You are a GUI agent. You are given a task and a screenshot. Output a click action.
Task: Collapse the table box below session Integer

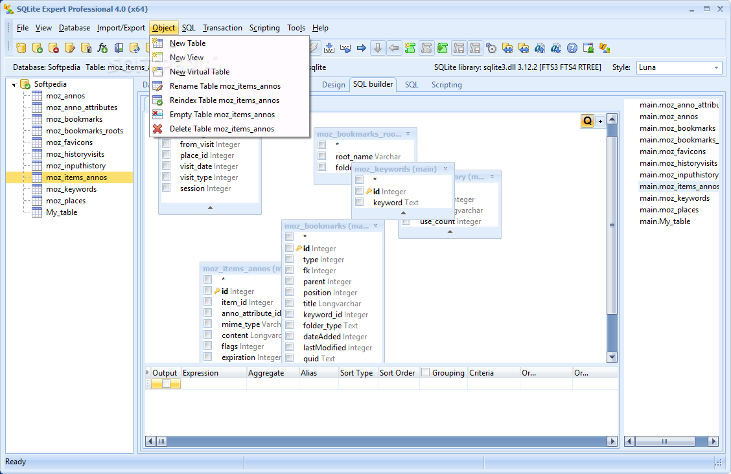tap(210, 208)
